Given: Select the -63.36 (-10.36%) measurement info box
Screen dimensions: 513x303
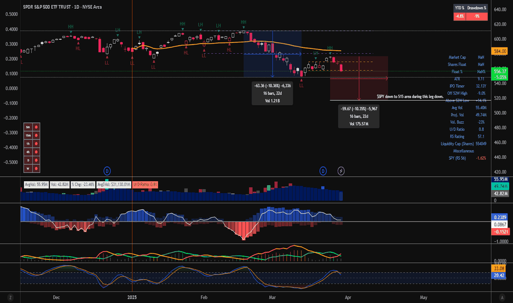Looking at the screenshot, I should [272, 93].
